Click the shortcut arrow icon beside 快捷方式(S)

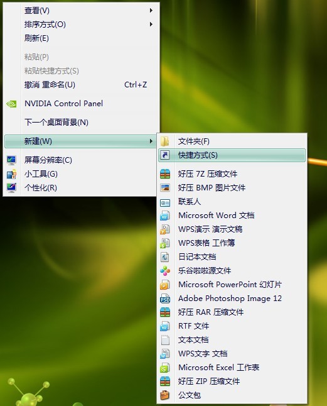[164, 155]
